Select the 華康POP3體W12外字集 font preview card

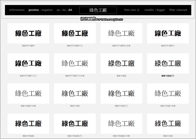coord(75,63)
